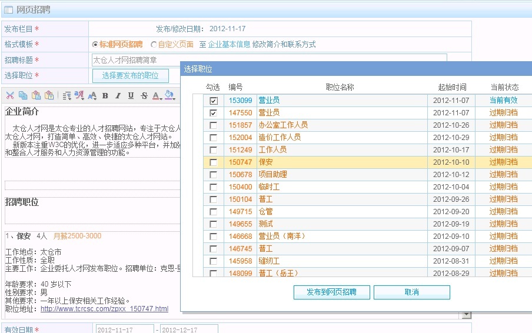Open the font family dropdown
Screen dimensions: 532x333
tap(79, 95)
